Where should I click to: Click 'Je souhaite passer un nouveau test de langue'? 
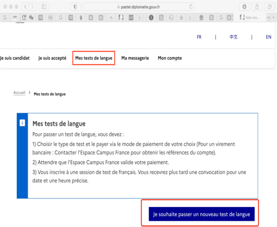(x=201, y=214)
